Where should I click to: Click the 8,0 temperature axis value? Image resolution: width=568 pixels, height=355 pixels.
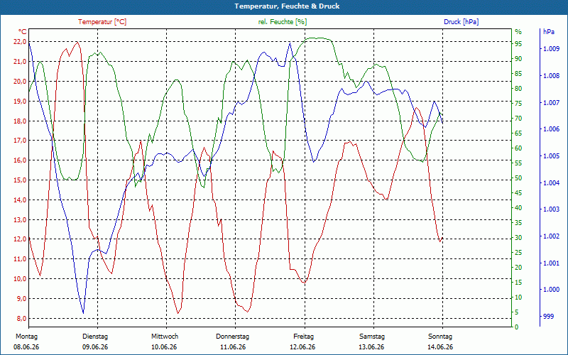(x=21, y=318)
